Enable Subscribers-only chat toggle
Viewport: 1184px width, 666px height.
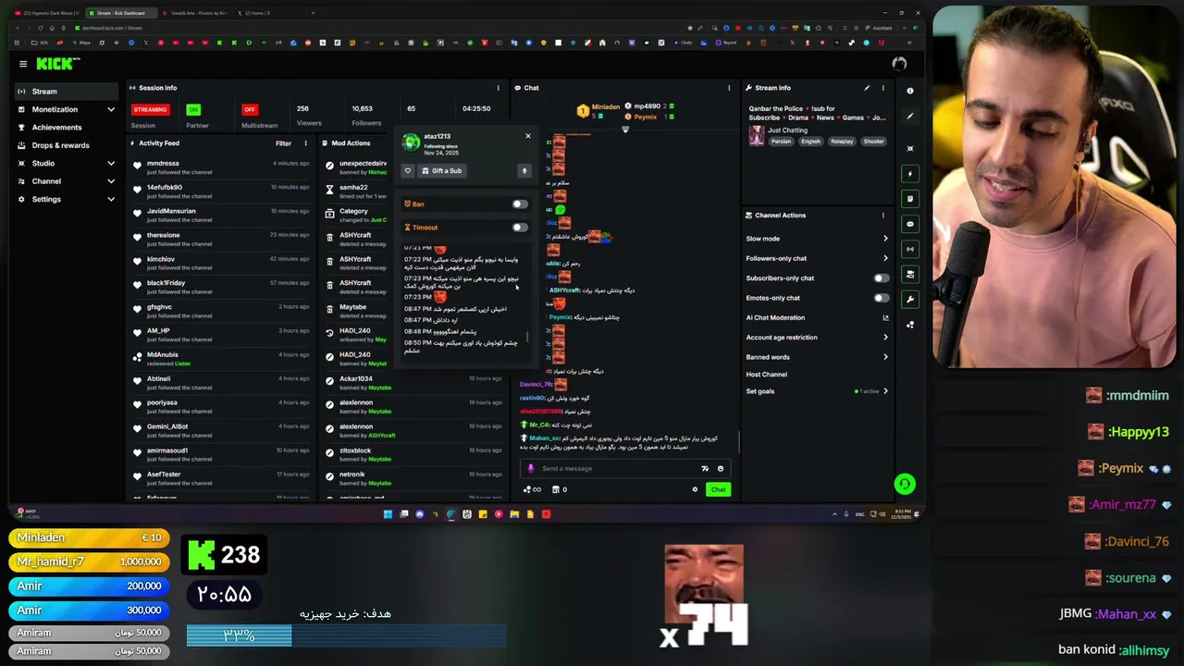click(x=882, y=277)
